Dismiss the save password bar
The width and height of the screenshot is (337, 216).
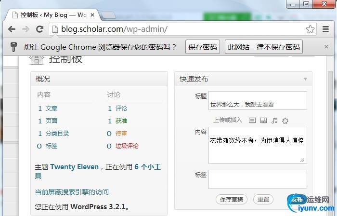click(x=326, y=47)
